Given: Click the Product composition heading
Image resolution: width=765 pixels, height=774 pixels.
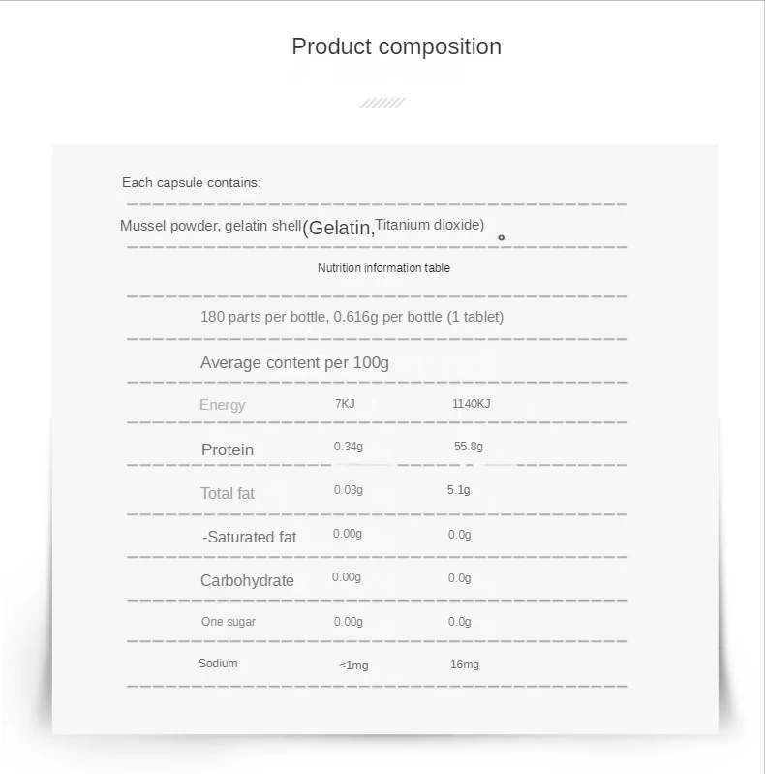Looking at the screenshot, I should 396,46.
